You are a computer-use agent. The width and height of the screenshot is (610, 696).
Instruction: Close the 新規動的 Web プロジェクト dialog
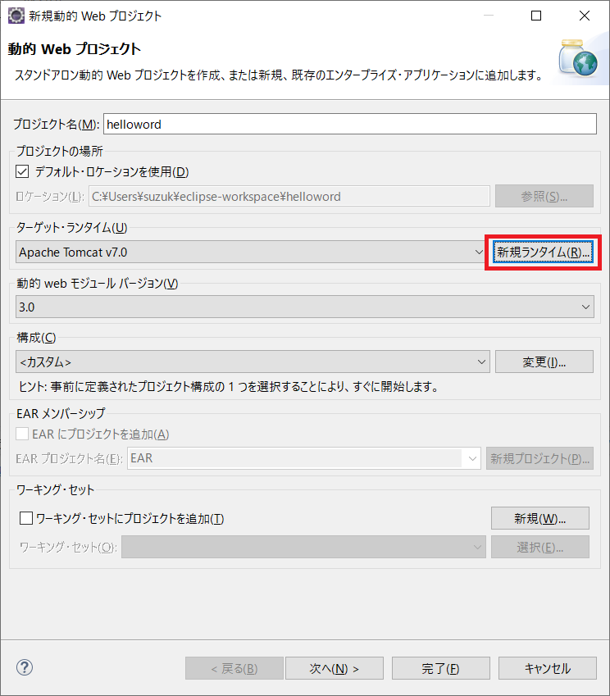point(585,16)
